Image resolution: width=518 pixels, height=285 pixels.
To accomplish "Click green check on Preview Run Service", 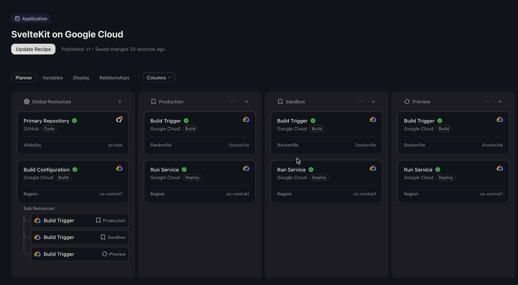I will point(438,170).
